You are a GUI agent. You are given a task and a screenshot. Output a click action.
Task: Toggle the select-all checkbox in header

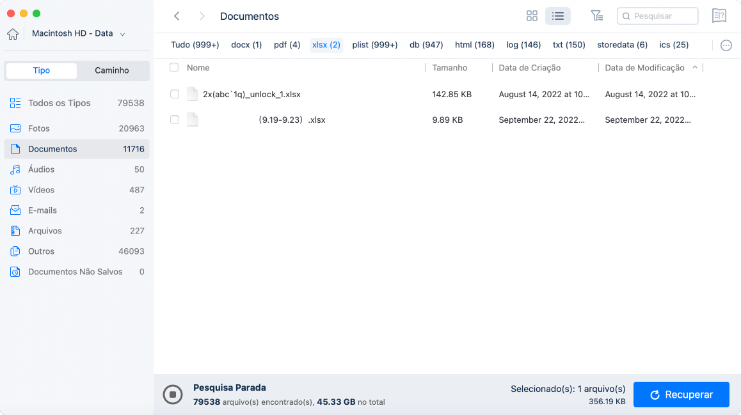(x=175, y=68)
